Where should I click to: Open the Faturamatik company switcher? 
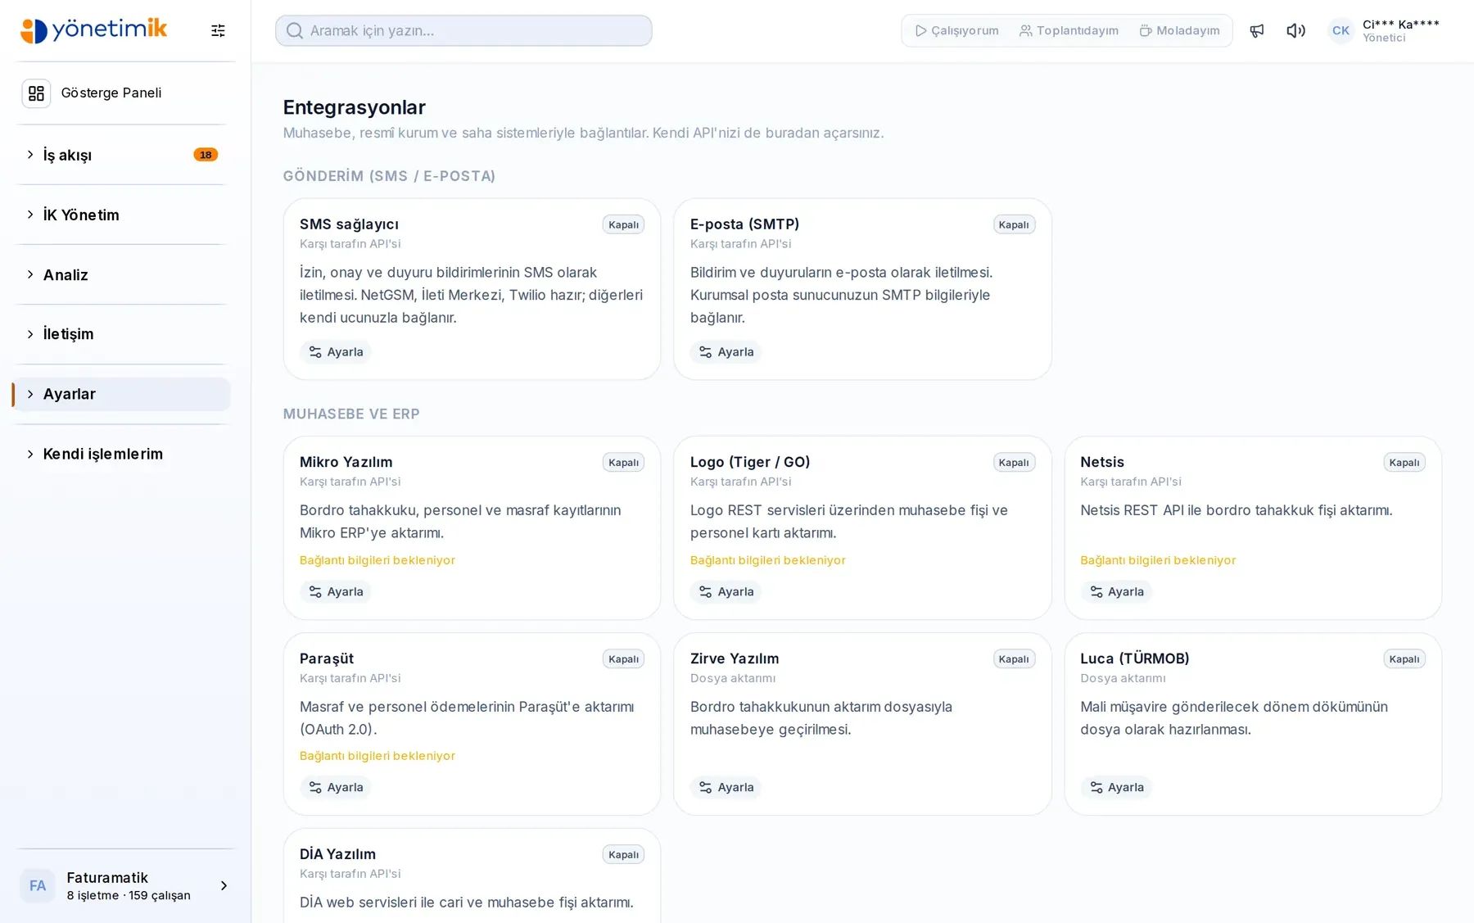[x=124, y=886]
